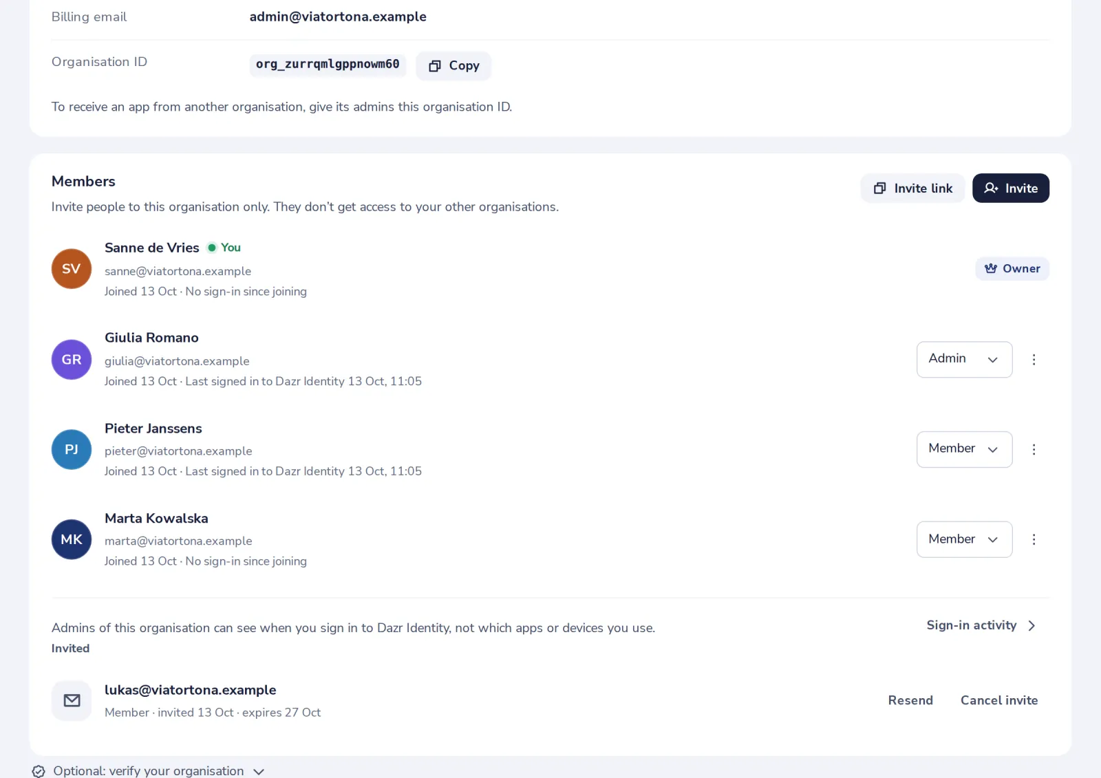1101x778 pixels.
Task: Click the email giulia@viatortona.example
Action: point(177,361)
